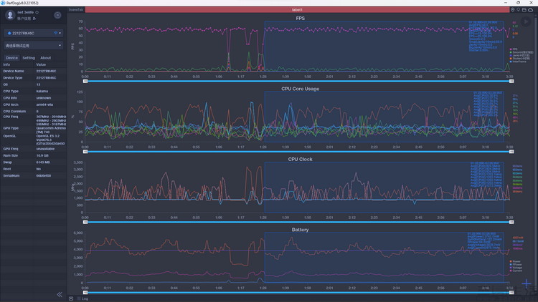Open the app selection dropdown
Screen dimensions: 538x302
(33, 46)
